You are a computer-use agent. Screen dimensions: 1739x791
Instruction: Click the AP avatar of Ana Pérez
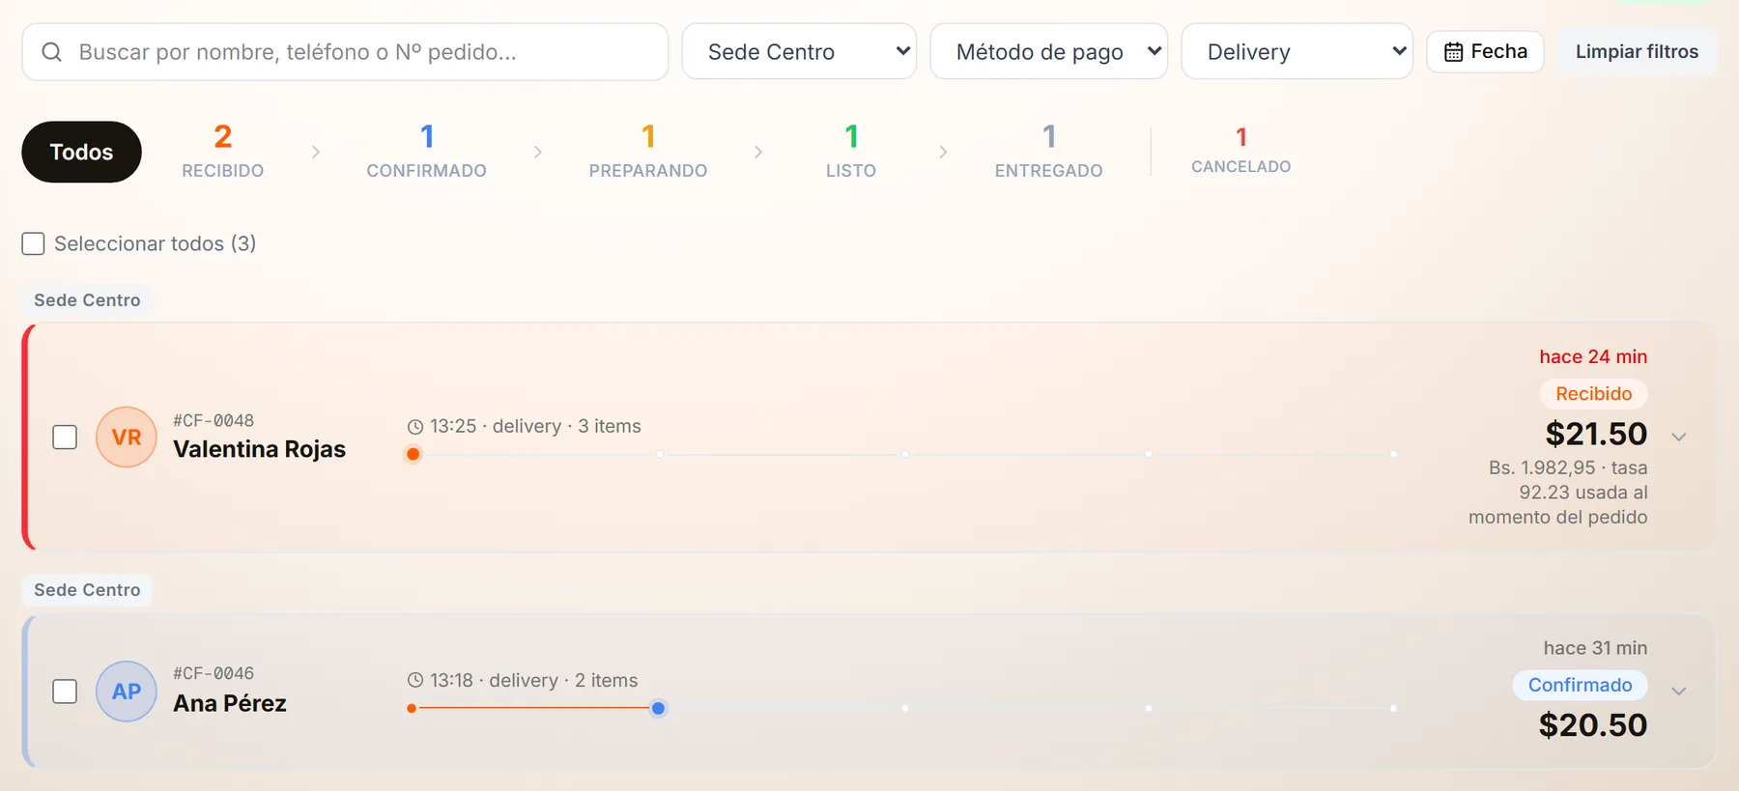pos(127,692)
